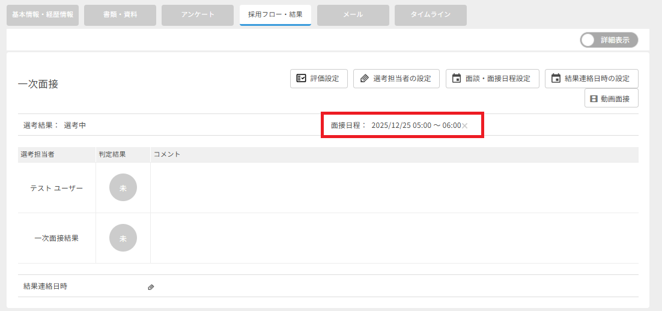The height and width of the screenshot is (311, 662).
Task: Click the テスト ユーザー evaluator name
Action: (x=56, y=188)
